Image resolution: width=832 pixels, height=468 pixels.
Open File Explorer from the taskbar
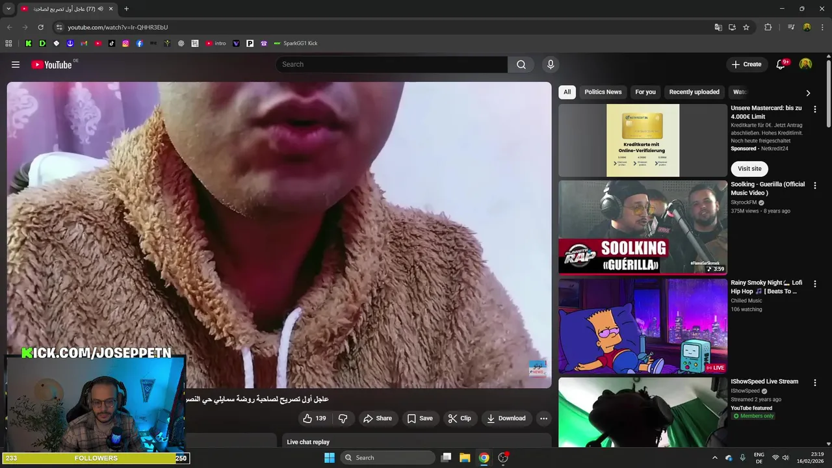pos(465,458)
